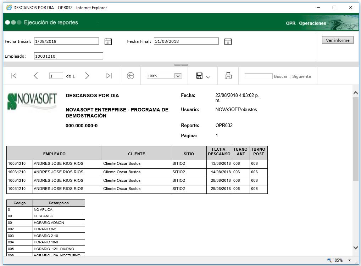Click the printer icon to print report
This screenshot has width=361, height=266.
[x=228, y=76]
